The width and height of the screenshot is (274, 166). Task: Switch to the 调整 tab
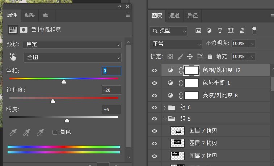tap(30, 15)
